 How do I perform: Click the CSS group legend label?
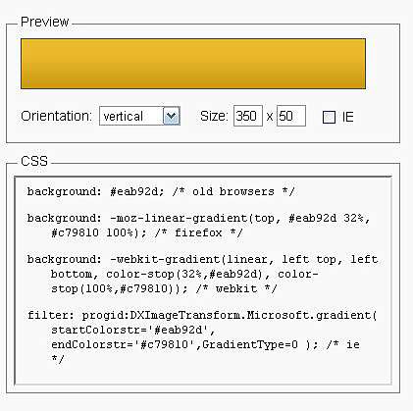(34, 161)
